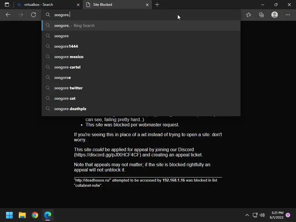Screen dimensions: 296x222
Task: Open the tab actions menu icon
Action: click(7, 5)
